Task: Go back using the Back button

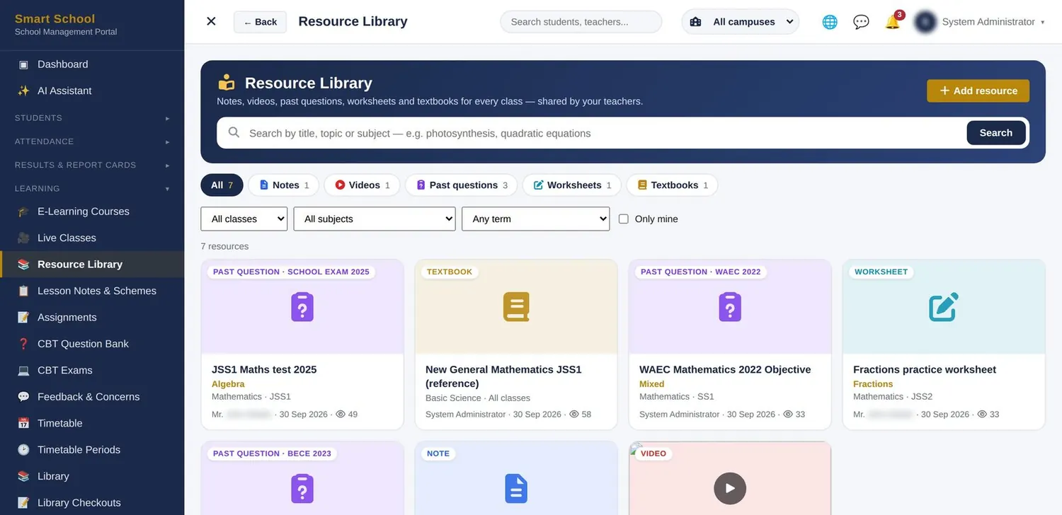Action: click(260, 22)
